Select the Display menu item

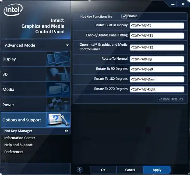[x=36, y=59]
